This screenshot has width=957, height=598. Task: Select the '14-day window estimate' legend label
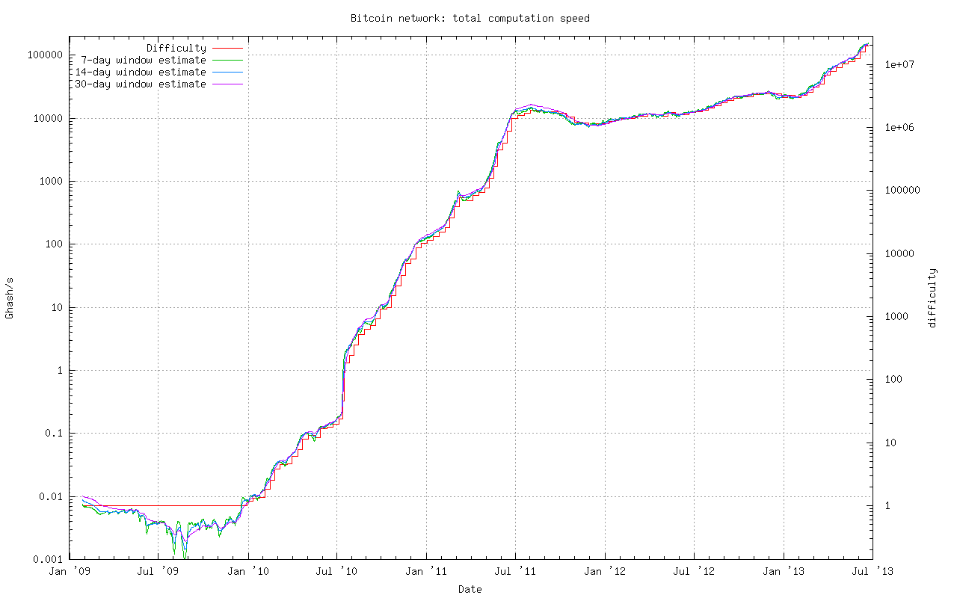tap(141, 73)
